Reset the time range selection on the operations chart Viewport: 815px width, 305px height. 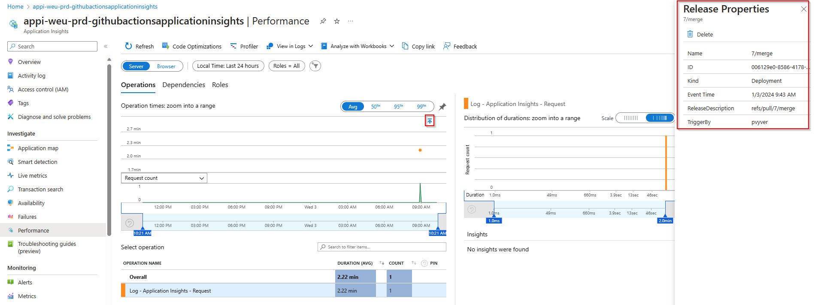[130, 223]
